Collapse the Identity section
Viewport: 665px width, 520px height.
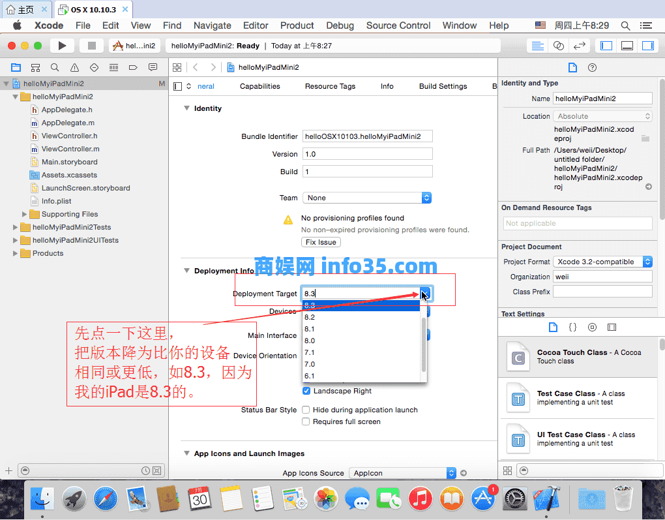tap(186, 108)
